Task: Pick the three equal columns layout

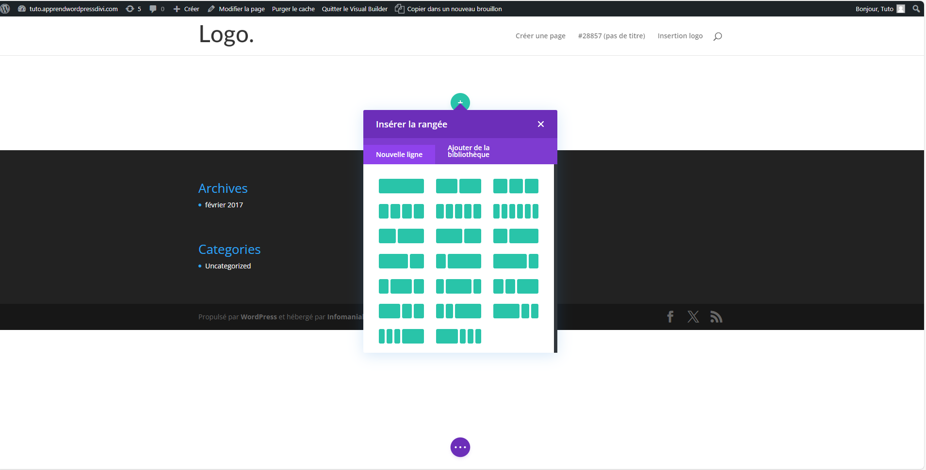Action: pyautogui.click(x=516, y=186)
